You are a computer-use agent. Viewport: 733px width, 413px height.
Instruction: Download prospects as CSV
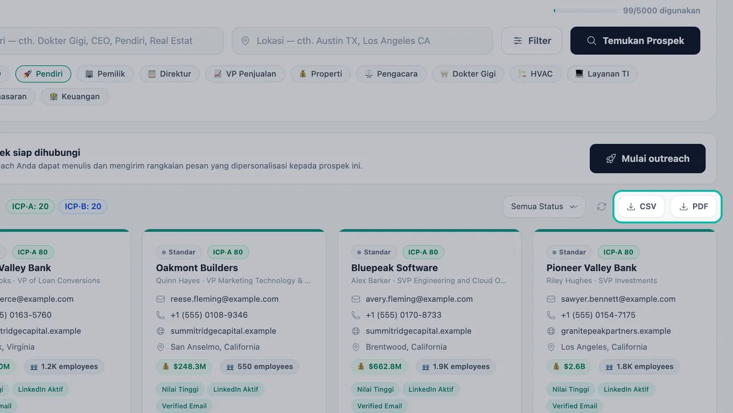641,207
